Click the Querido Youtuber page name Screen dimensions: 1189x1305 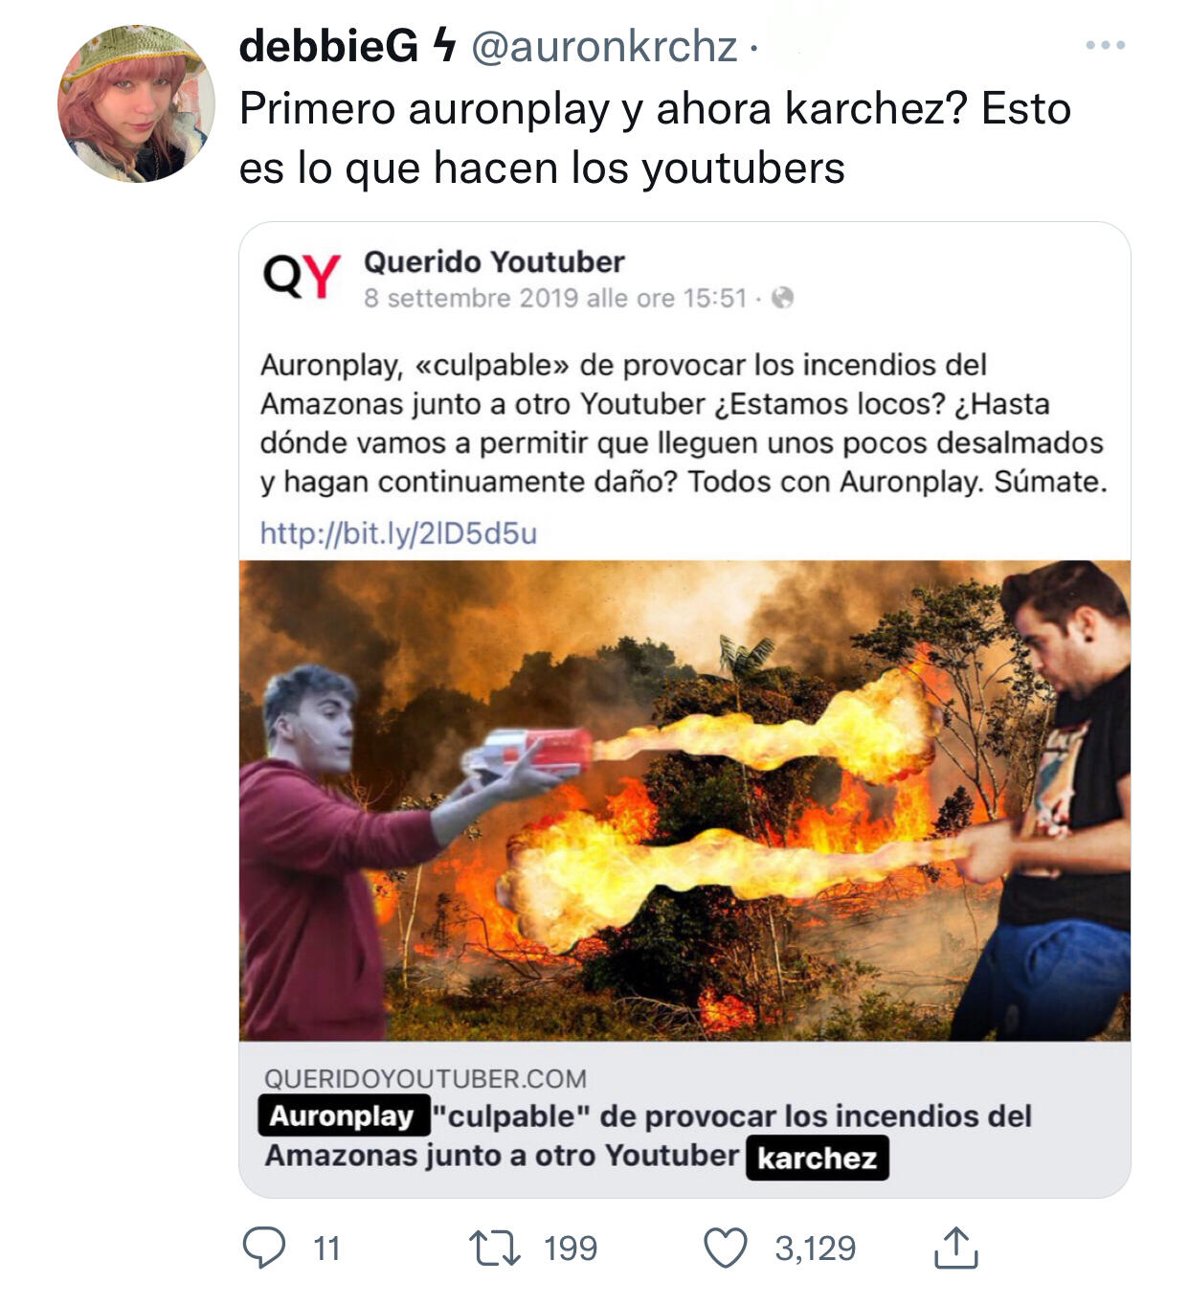[494, 261]
